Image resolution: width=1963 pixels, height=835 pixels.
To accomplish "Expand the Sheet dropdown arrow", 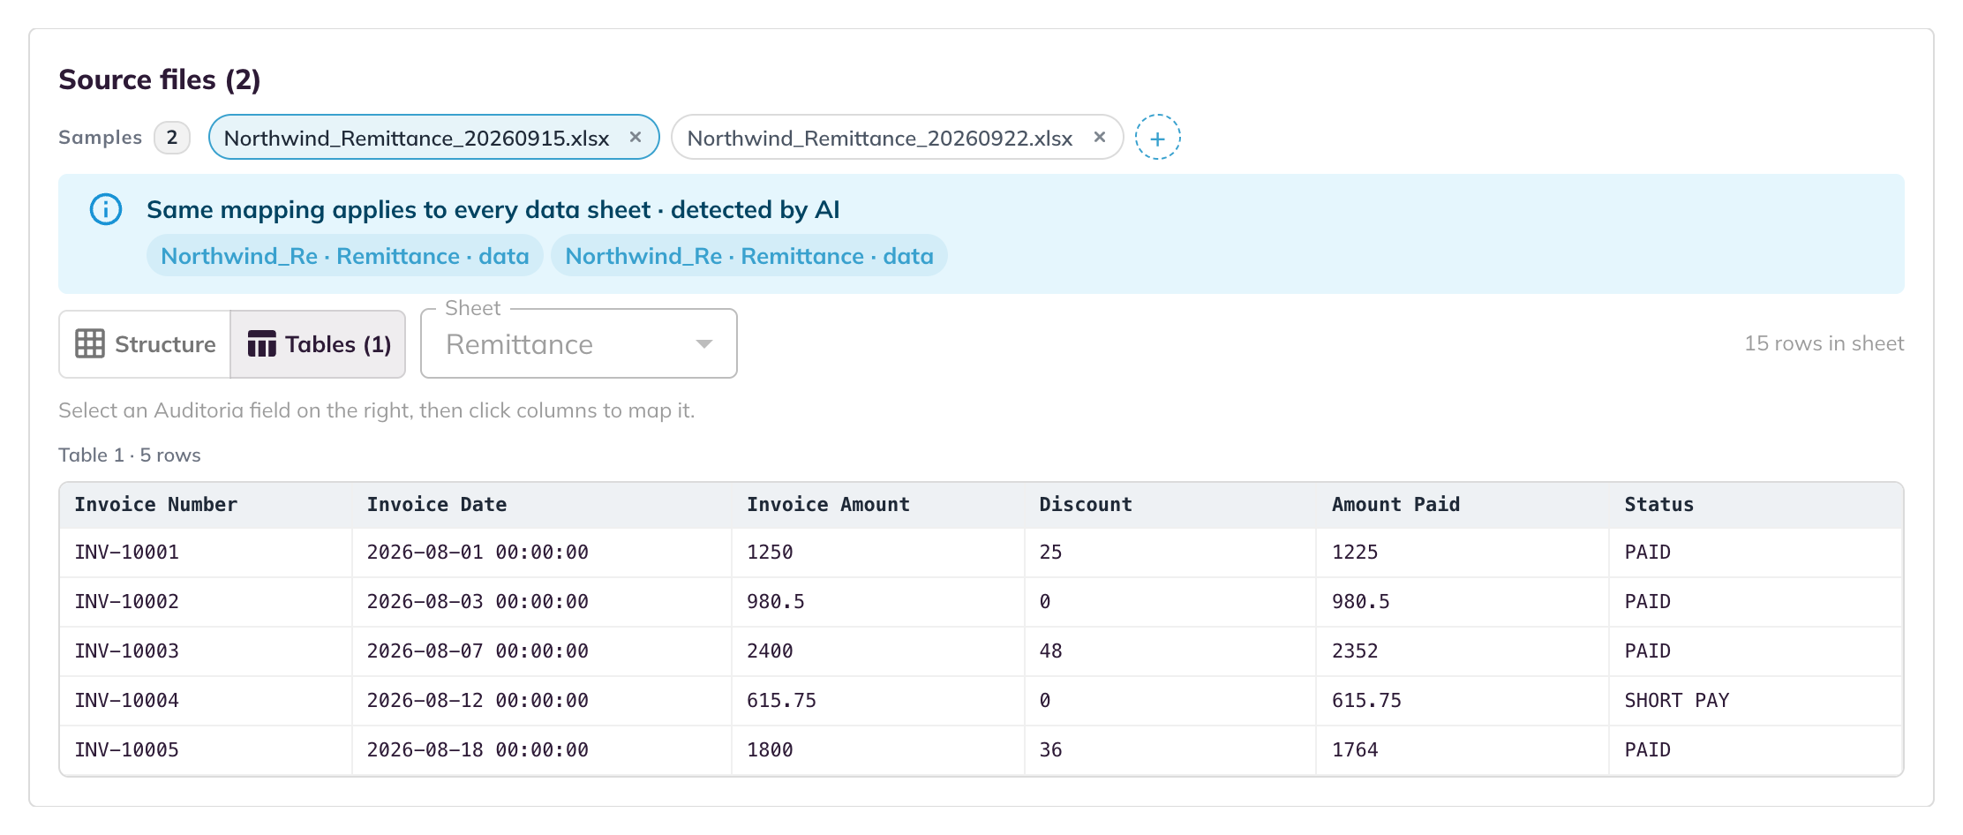I will pyautogui.click(x=703, y=343).
